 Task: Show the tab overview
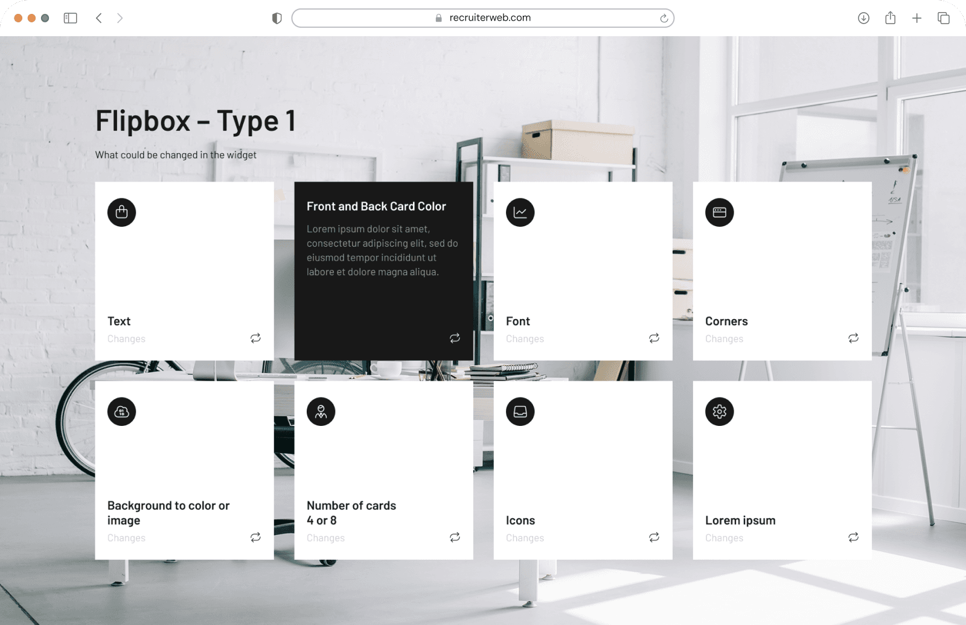[943, 18]
